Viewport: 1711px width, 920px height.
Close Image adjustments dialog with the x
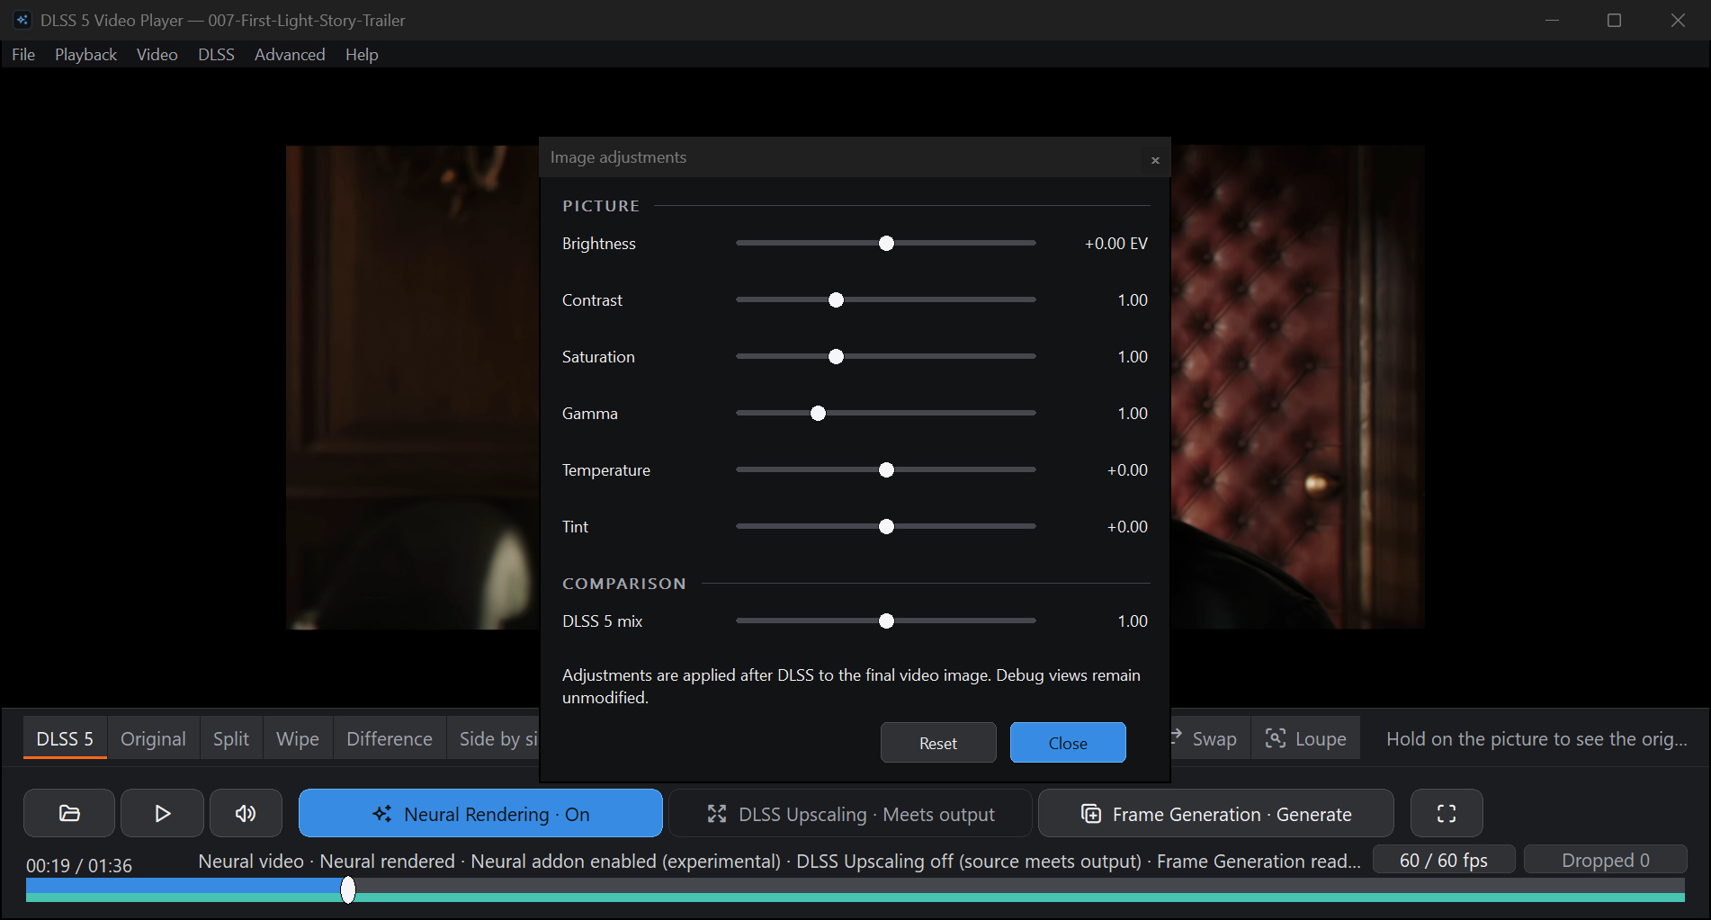coord(1155,160)
